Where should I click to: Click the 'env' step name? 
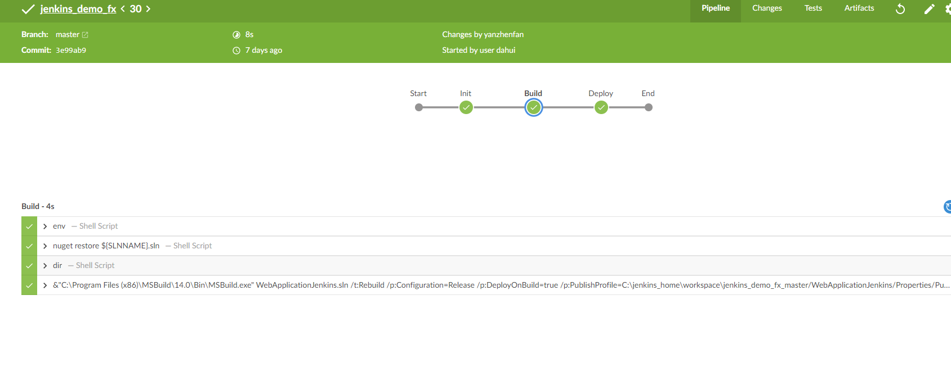coord(59,226)
